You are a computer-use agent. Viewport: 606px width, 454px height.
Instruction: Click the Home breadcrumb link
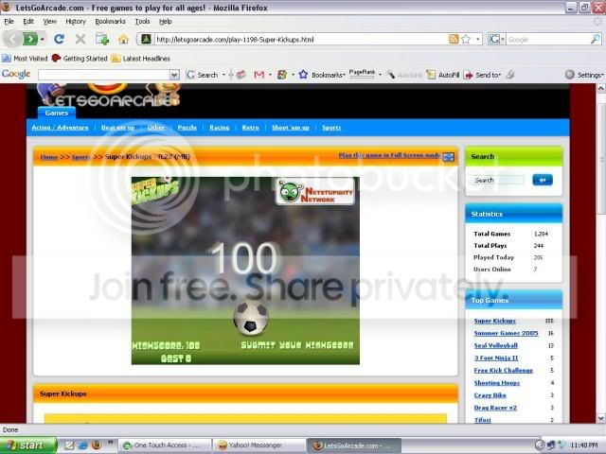pos(48,157)
